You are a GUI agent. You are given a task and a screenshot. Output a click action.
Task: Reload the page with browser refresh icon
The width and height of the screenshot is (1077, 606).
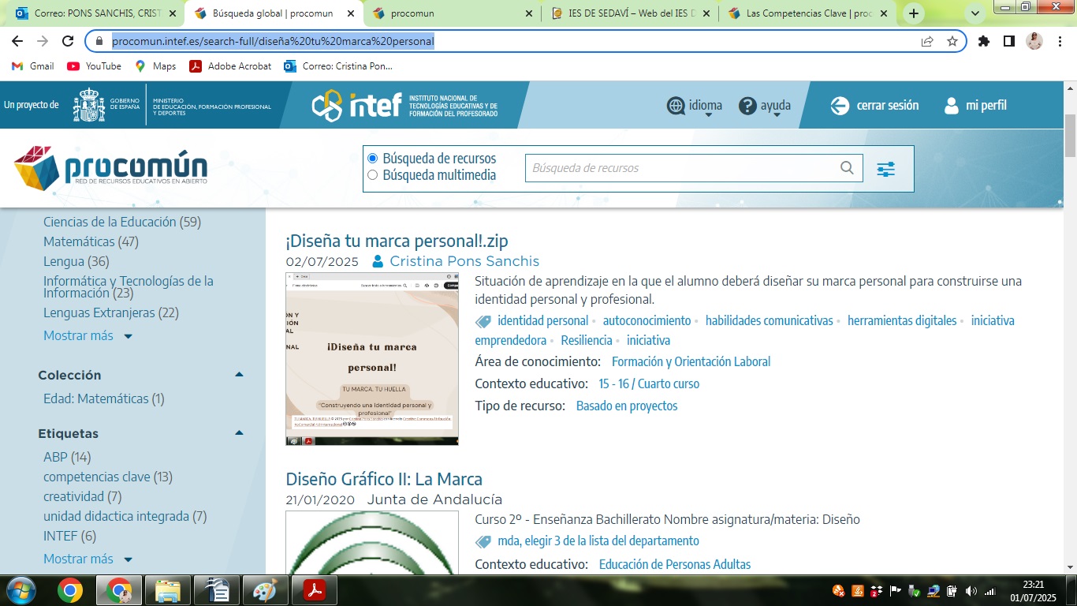click(x=68, y=42)
